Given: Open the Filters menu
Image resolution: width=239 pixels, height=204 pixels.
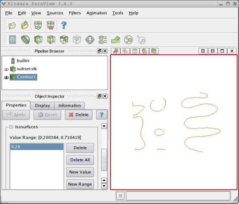Looking at the screenshot, I should [x=75, y=13].
